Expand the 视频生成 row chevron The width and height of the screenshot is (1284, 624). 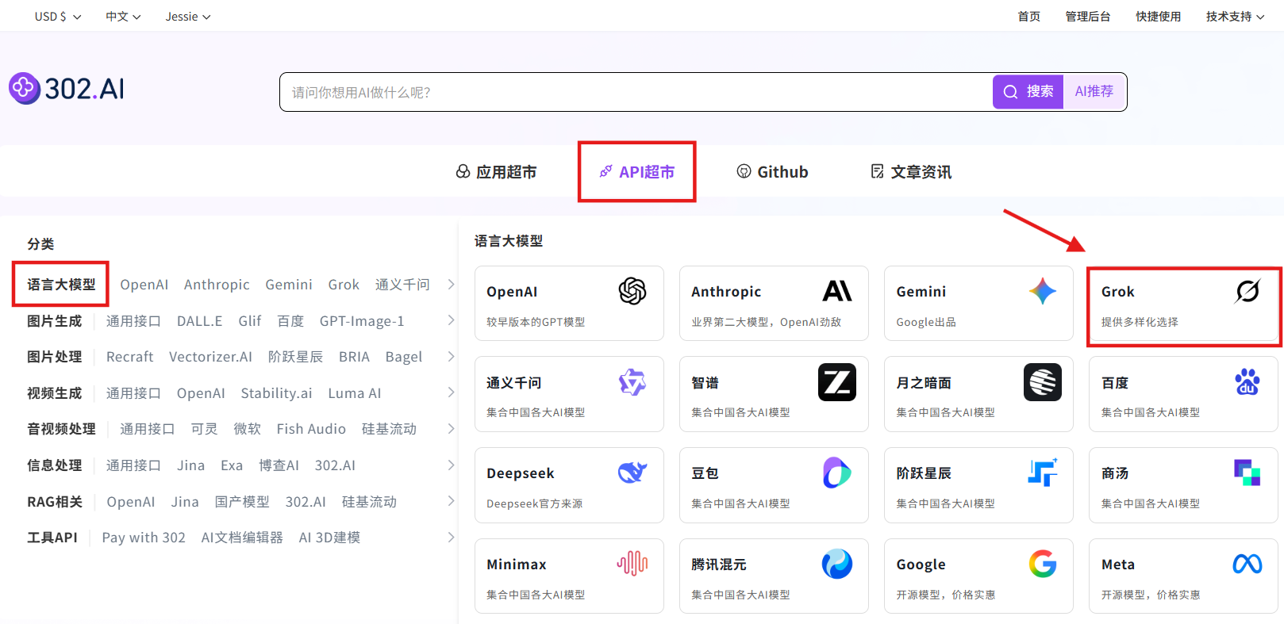pyautogui.click(x=451, y=392)
